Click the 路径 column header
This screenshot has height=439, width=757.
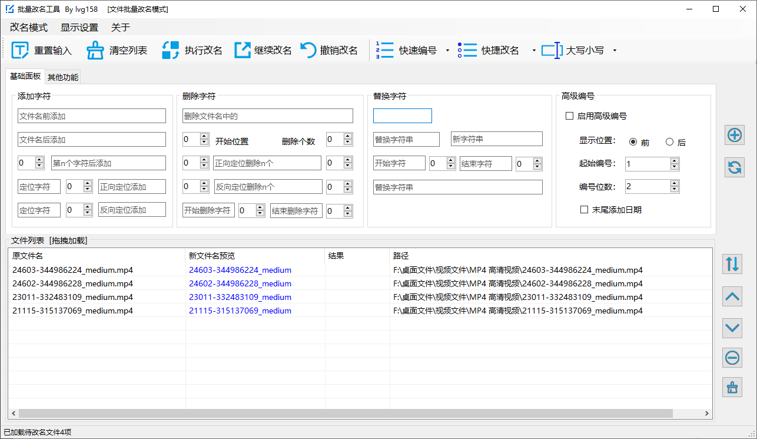[551, 256]
